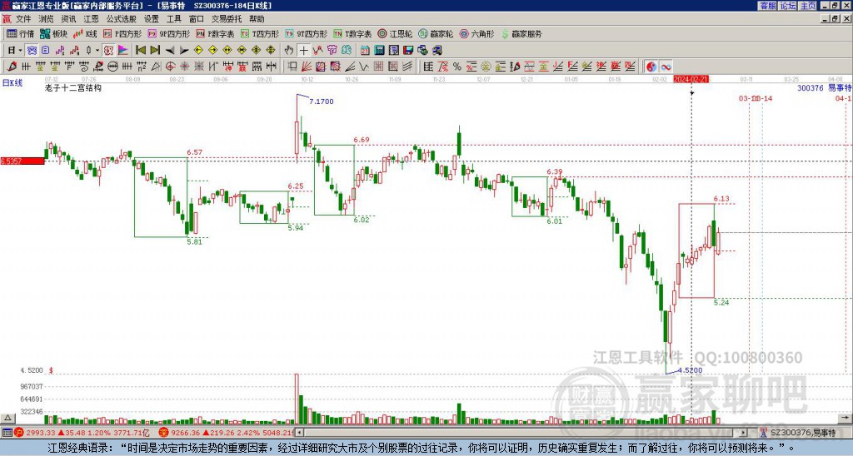Click the 客服 button in title bar

767,6
